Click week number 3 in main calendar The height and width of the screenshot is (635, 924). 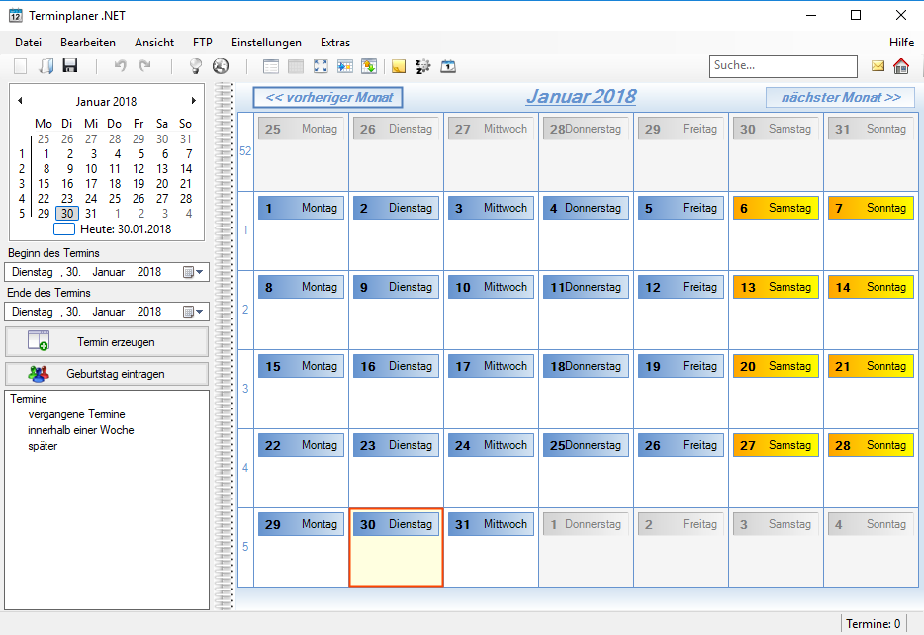tap(245, 389)
